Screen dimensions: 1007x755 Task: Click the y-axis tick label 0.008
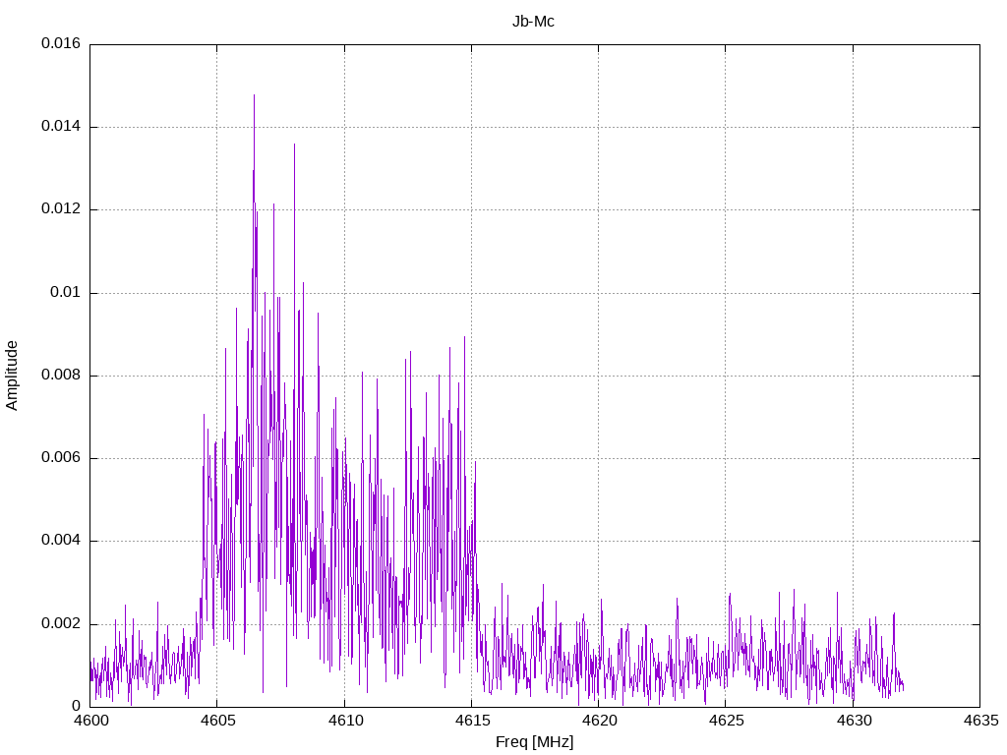tap(60, 376)
